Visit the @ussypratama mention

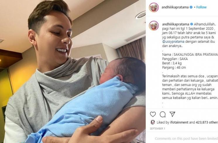[x=173, y=42]
